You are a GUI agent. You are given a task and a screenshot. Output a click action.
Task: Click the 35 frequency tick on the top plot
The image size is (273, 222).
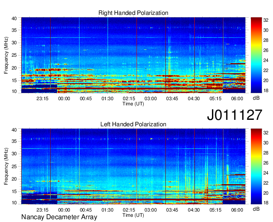(14, 30)
